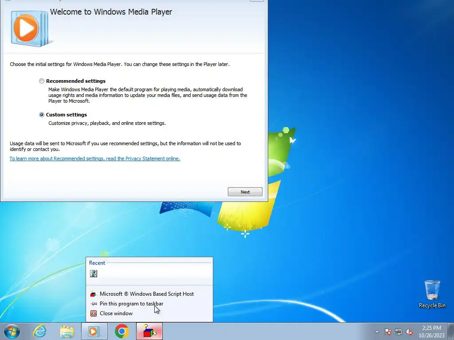
Task: Launch Internet Explorer from taskbar
Action: coord(39,331)
